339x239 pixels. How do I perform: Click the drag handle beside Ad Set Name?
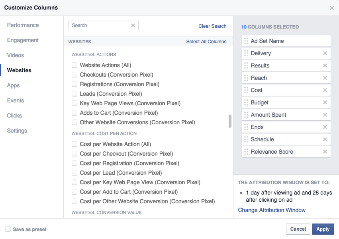(246, 41)
